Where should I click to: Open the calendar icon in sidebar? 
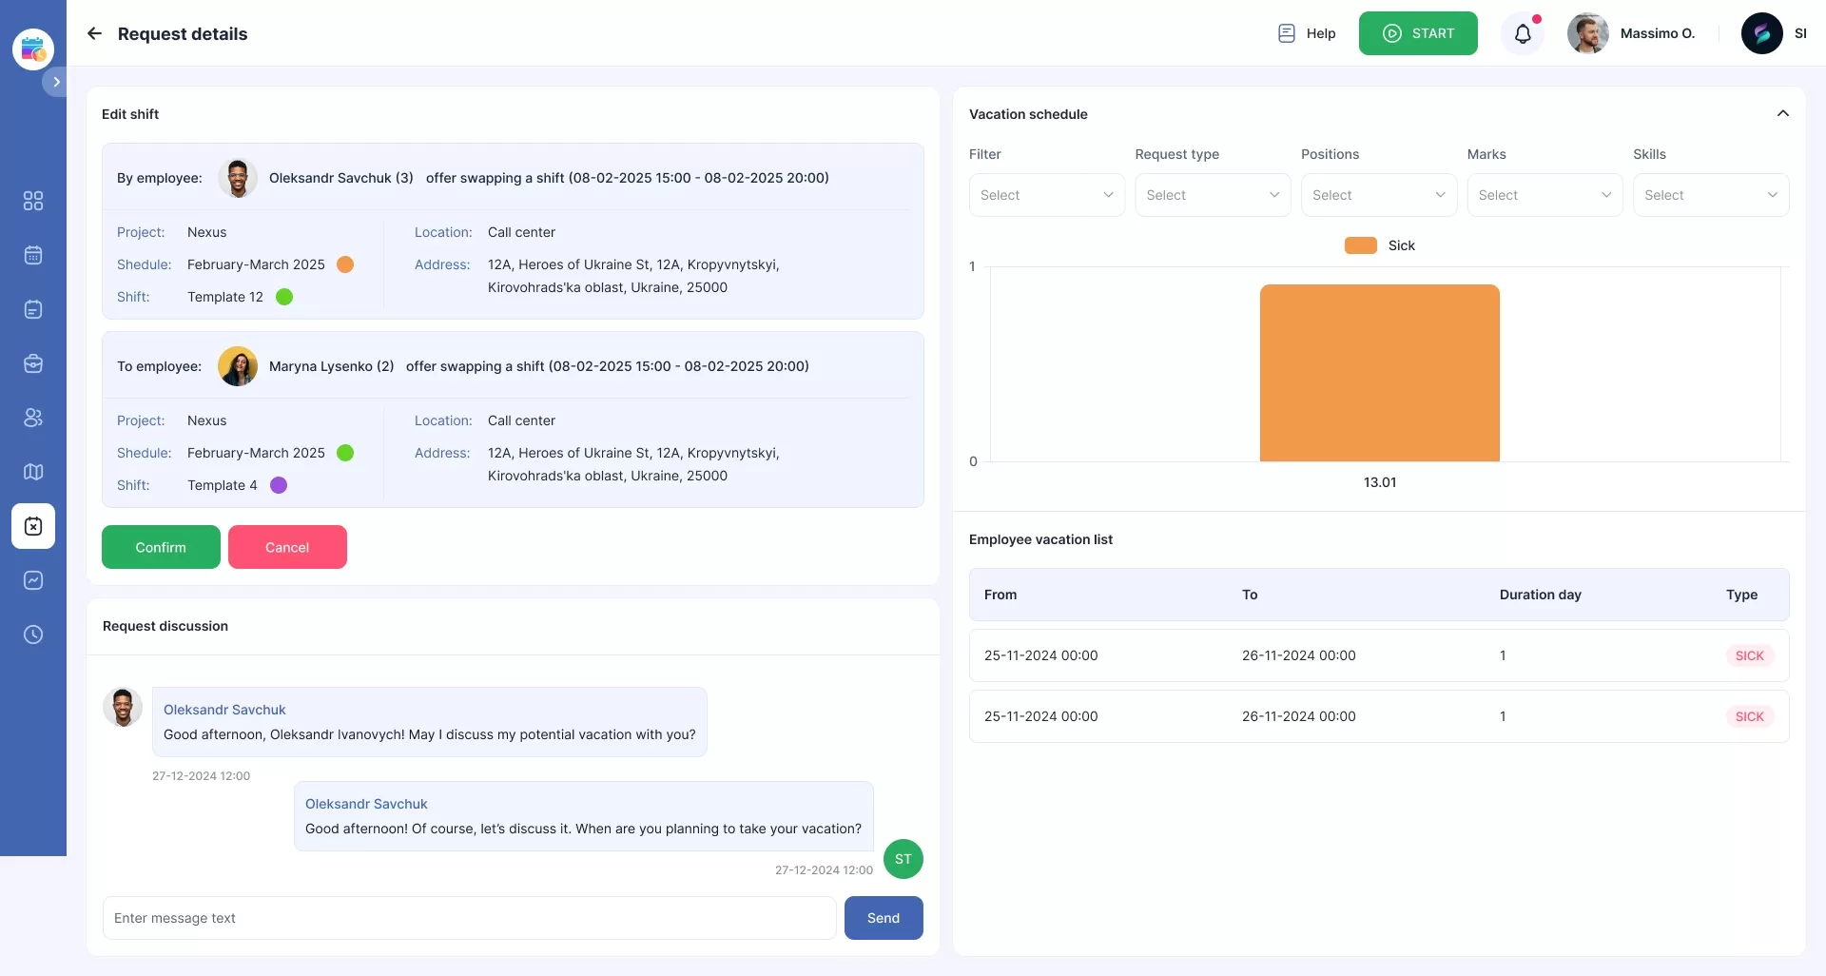point(33,255)
